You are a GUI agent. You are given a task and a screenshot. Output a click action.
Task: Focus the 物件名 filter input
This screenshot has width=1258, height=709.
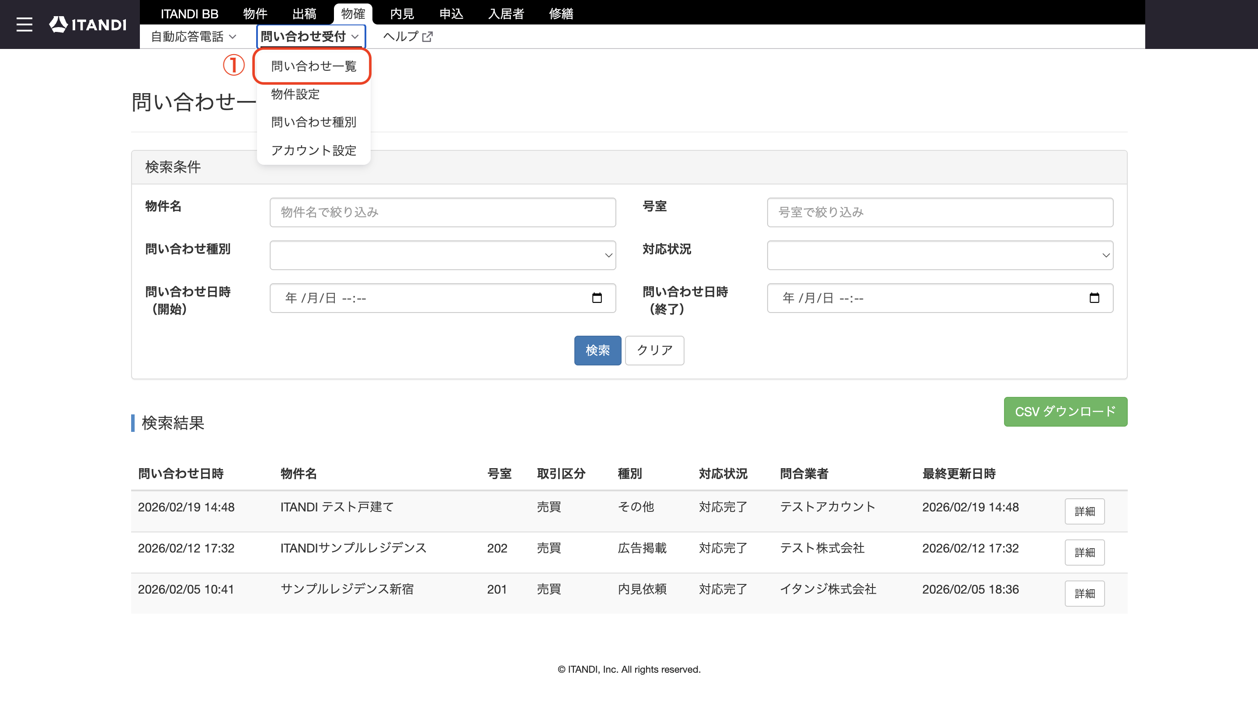coord(442,212)
